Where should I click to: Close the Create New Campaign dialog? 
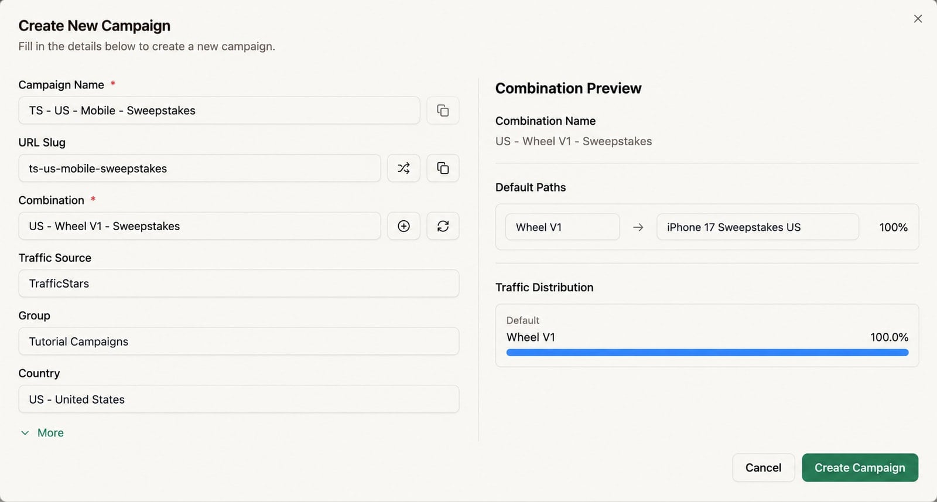918,19
